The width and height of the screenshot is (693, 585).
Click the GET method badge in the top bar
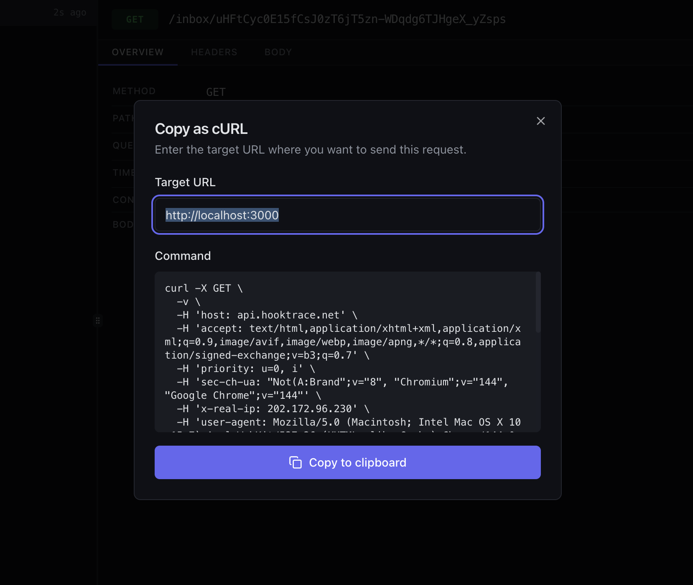pyautogui.click(x=135, y=19)
